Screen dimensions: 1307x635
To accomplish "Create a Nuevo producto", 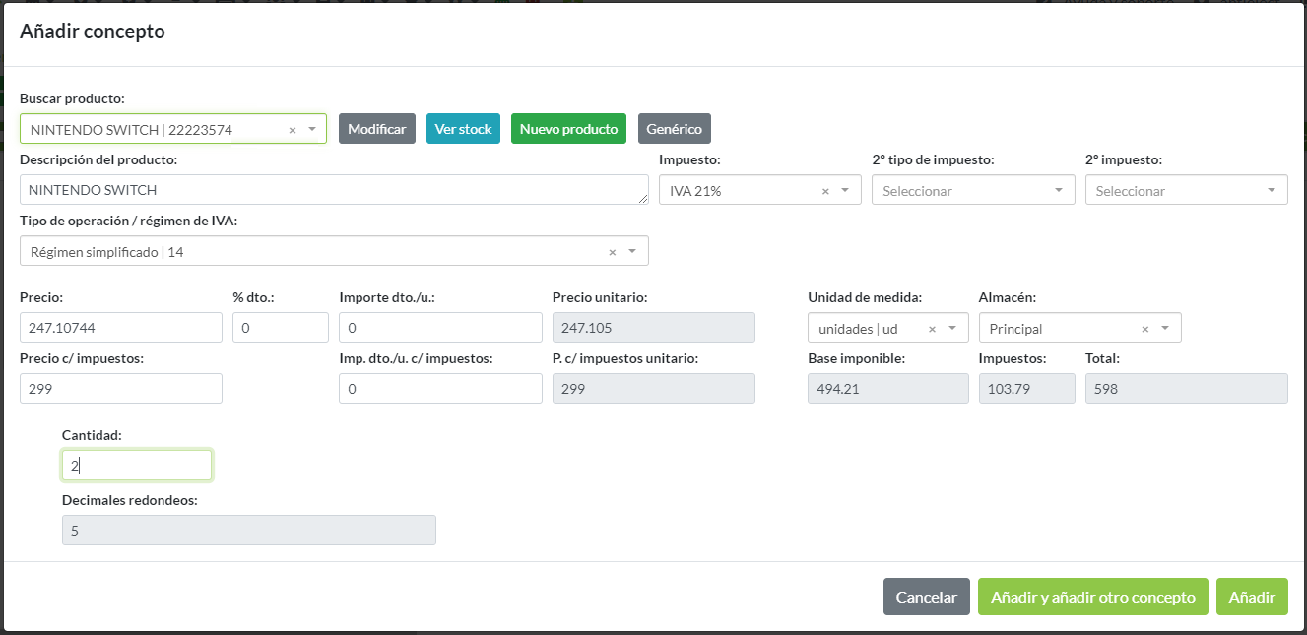I will pos(568,129).
